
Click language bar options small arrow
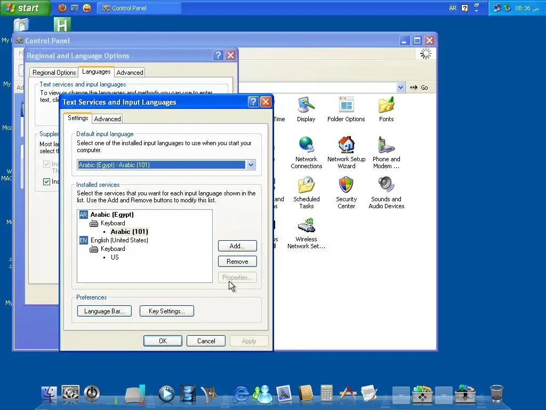pos(477,11)
